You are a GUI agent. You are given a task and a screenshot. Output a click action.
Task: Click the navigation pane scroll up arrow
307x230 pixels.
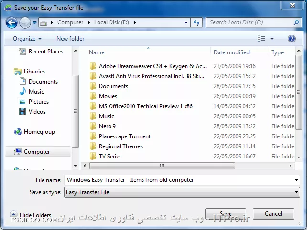coord(76,51)
